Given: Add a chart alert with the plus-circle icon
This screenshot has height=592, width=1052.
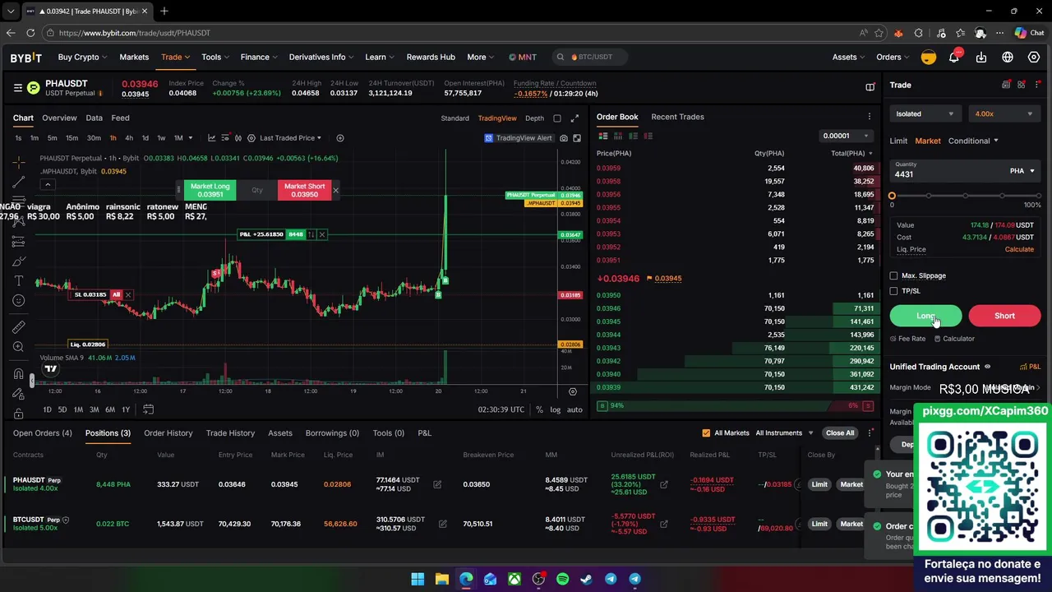Looking at the screenshot, I should [x=341, y=138].
